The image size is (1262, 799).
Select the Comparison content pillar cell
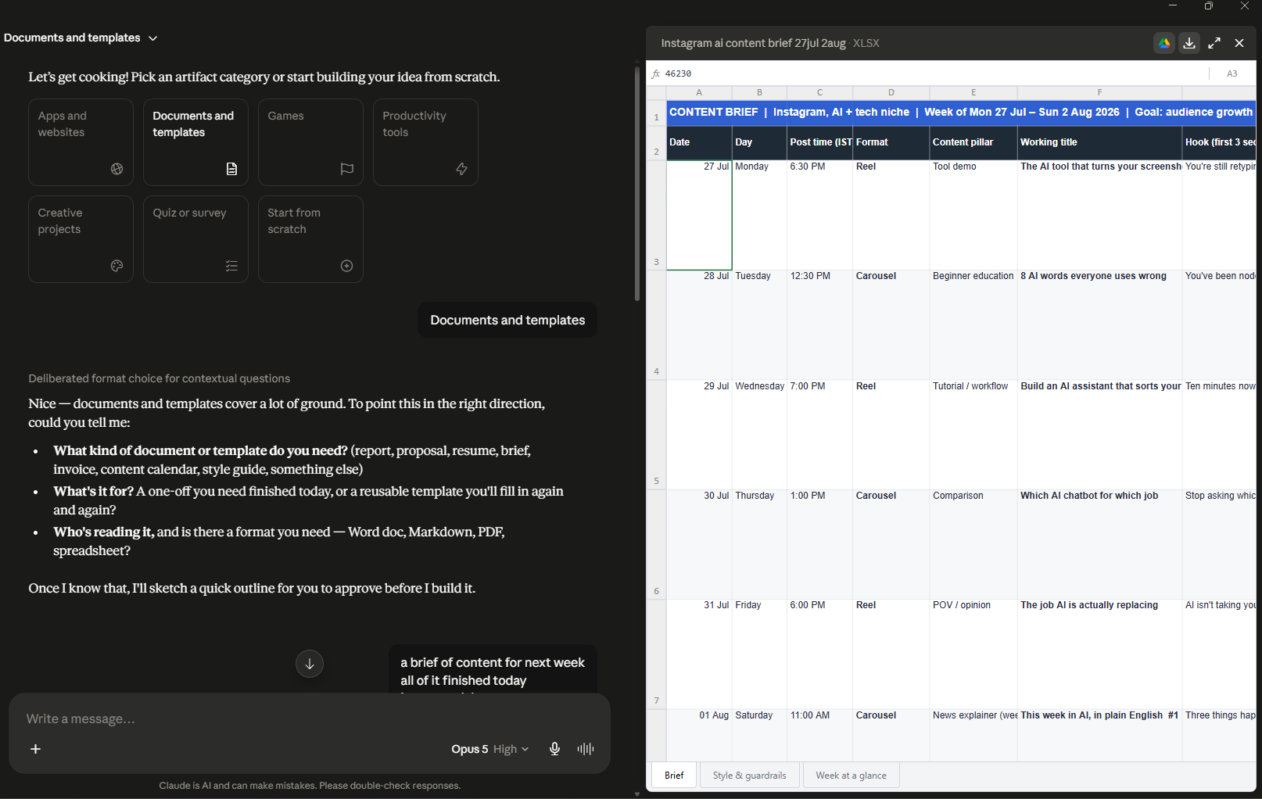pyautogui.click(x=973, y=544)
